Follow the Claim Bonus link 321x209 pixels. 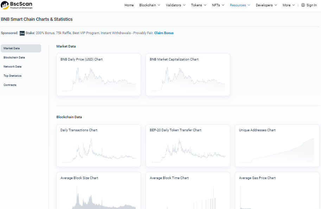pyautogui.click(x=164, y=33)
